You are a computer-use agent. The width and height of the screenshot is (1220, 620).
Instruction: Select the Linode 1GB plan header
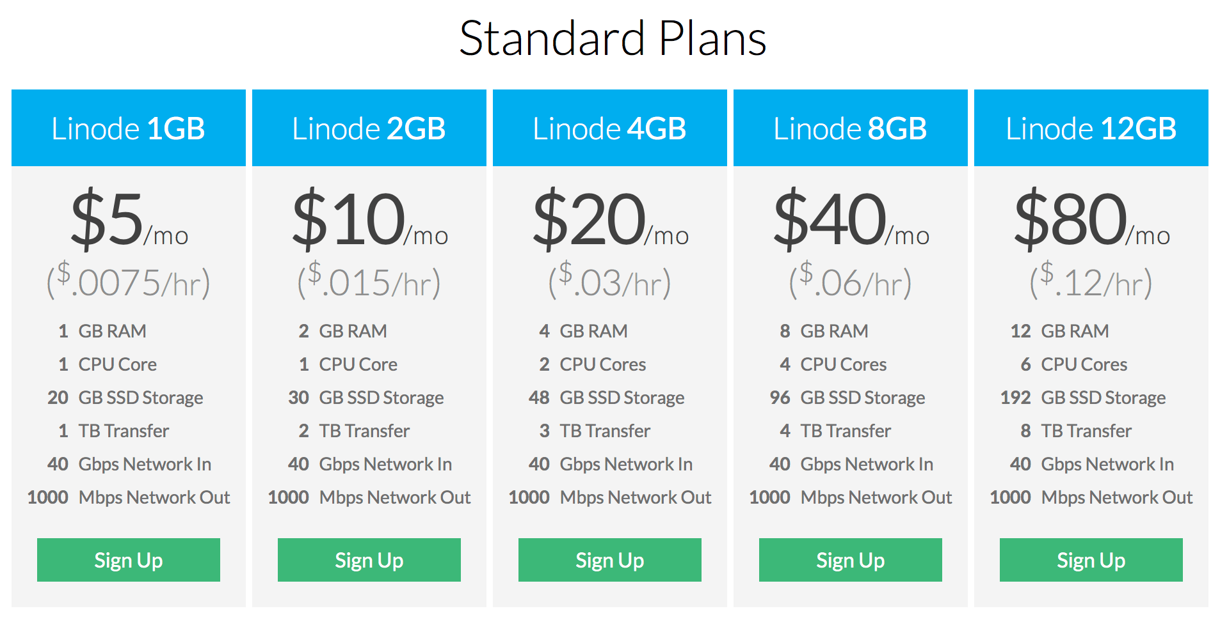pyautogui.click(x=129, y=128)
